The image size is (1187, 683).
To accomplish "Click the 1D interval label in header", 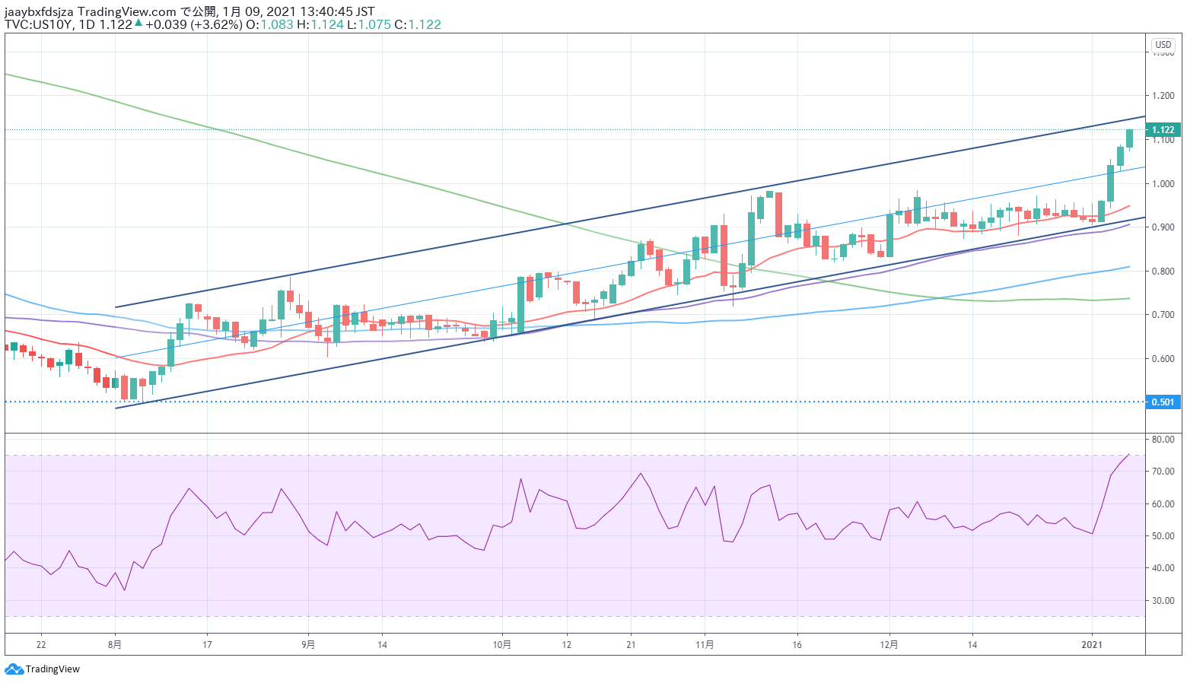I will click(x=87, y=24).
